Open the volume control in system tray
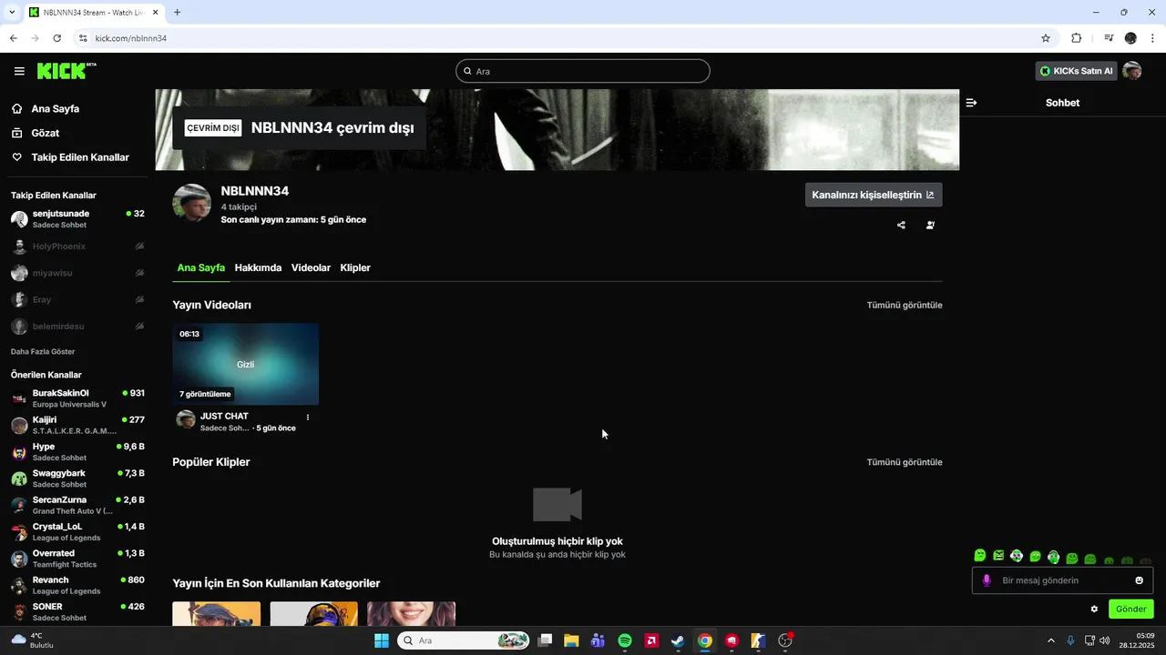This screenshot has height=655, width=1166. (1104, 640)
